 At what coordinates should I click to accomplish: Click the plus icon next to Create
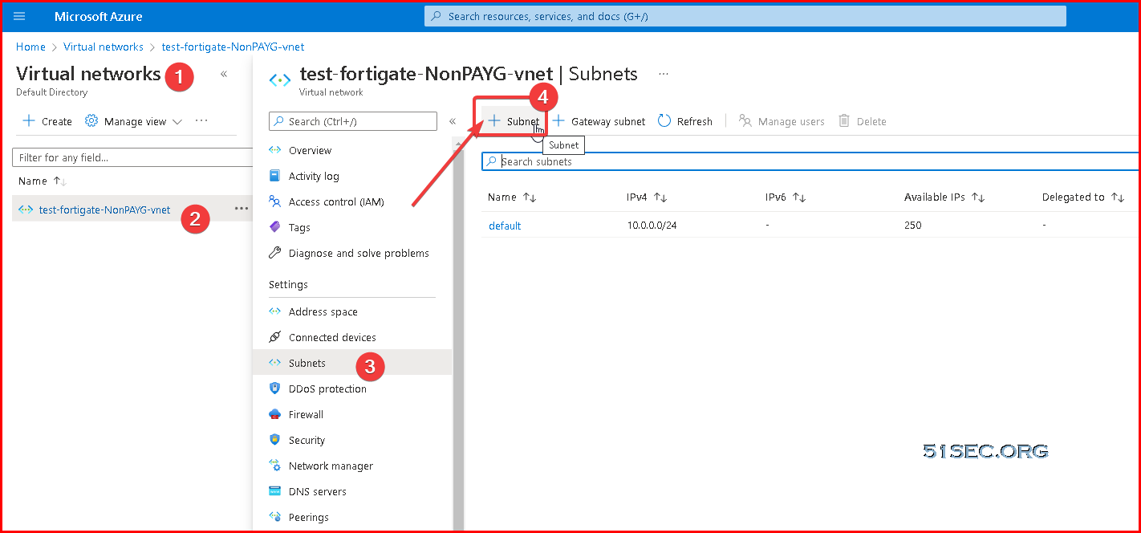coord(29,121)
